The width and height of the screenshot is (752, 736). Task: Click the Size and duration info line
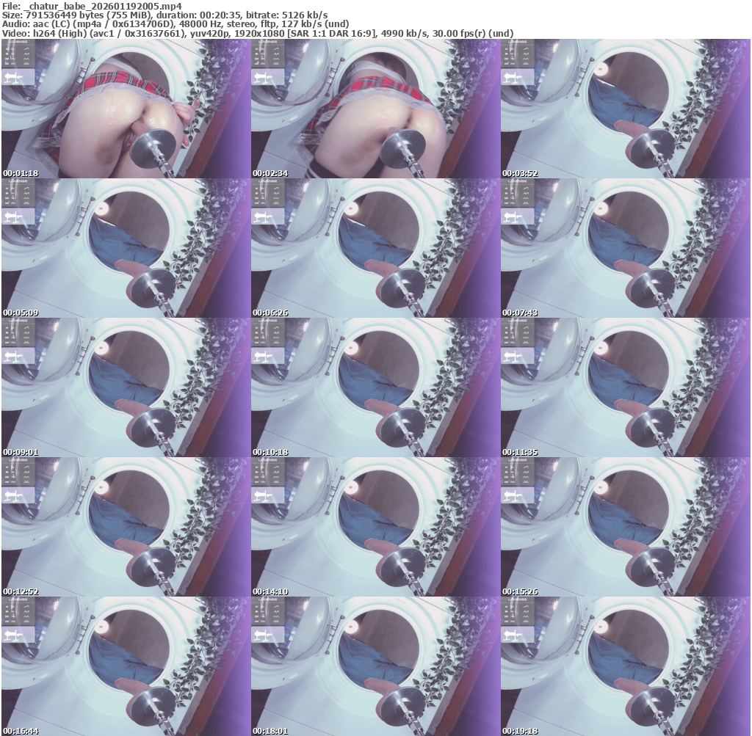(x=165, y=15)
